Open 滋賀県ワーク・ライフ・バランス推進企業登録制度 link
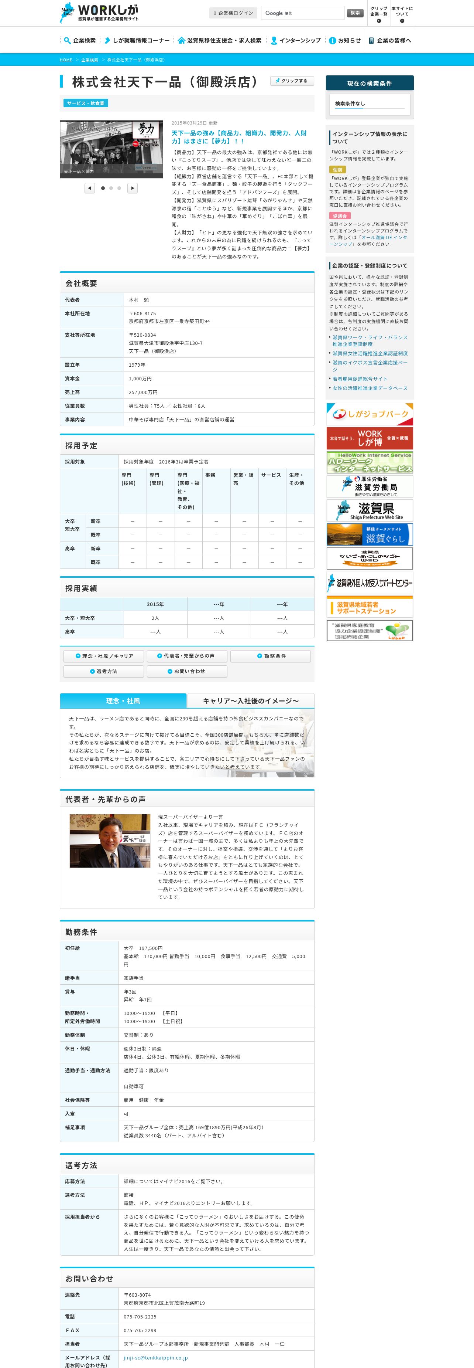Screen dimensions: 474x1368 click(370, 340)
